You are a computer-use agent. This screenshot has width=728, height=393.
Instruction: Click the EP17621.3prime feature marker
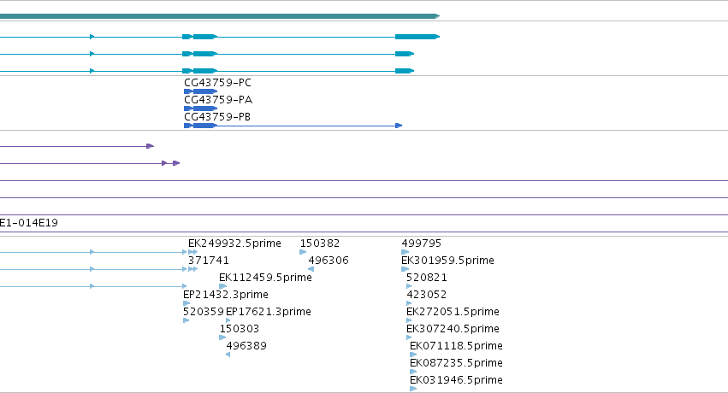[x=228, y=320]
